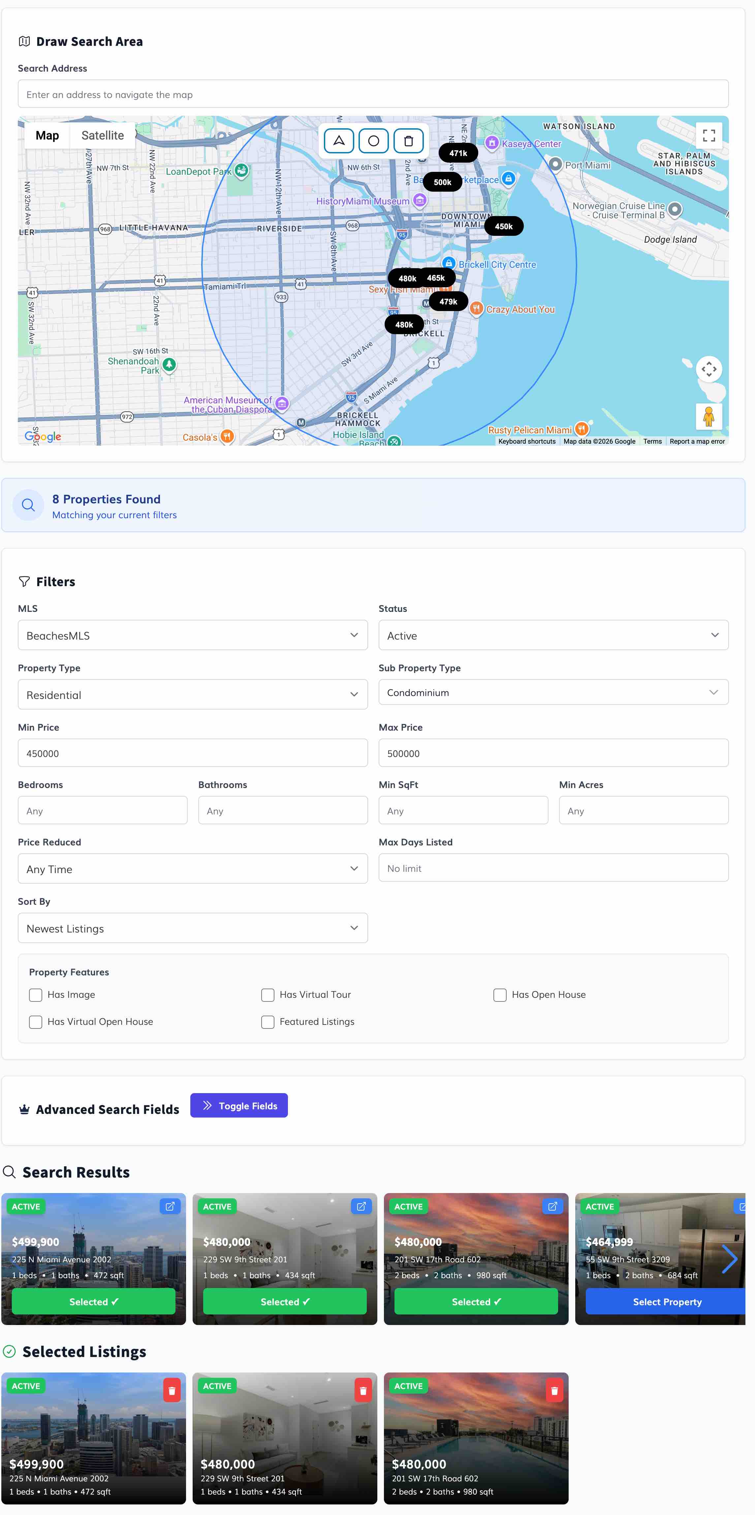Remove 229 SW 9th Street from selected listings
This screenshot has height=1515, width=755.
[x=363, y=1390]
